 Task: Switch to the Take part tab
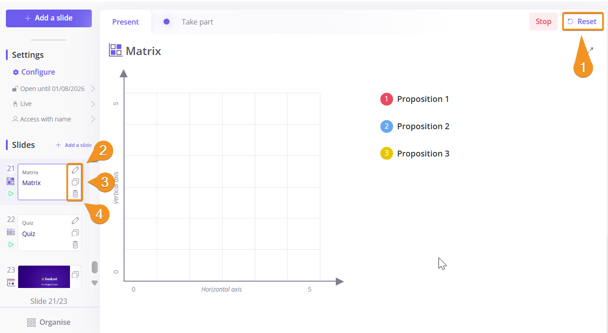coord(197,22)
